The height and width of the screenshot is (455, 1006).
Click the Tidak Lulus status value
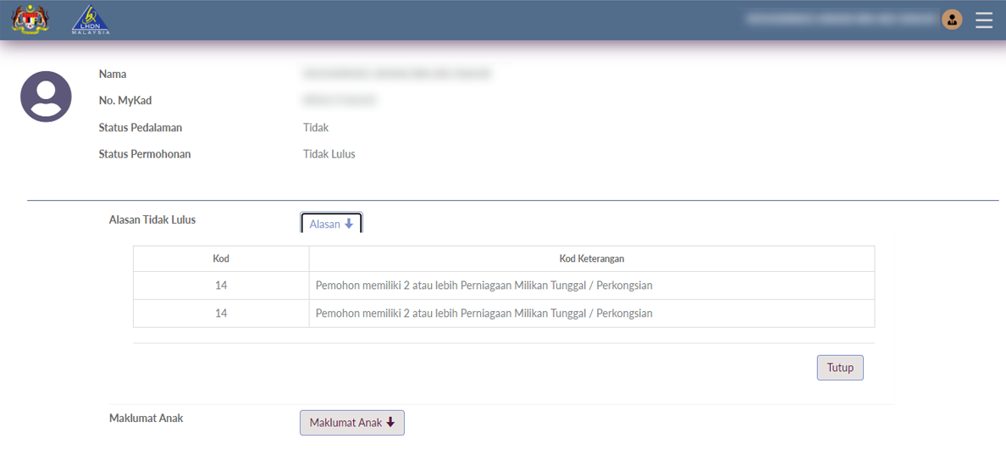329,154
